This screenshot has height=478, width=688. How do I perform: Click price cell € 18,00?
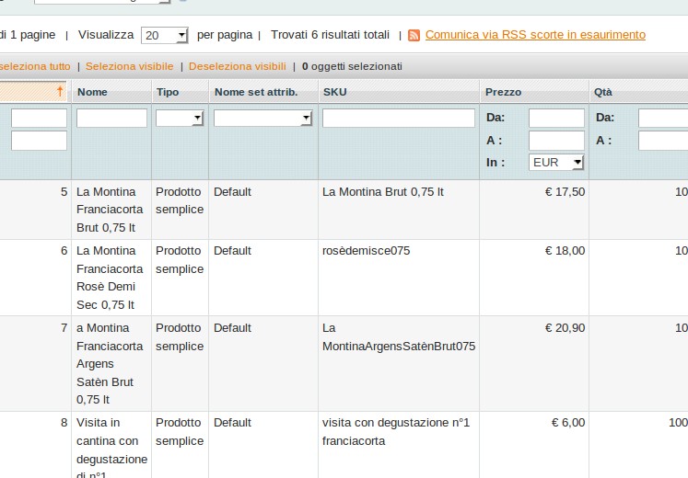[566, 251]
